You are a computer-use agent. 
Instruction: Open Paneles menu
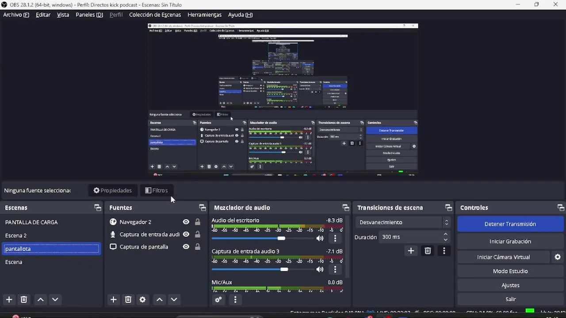tap(89, 15)
